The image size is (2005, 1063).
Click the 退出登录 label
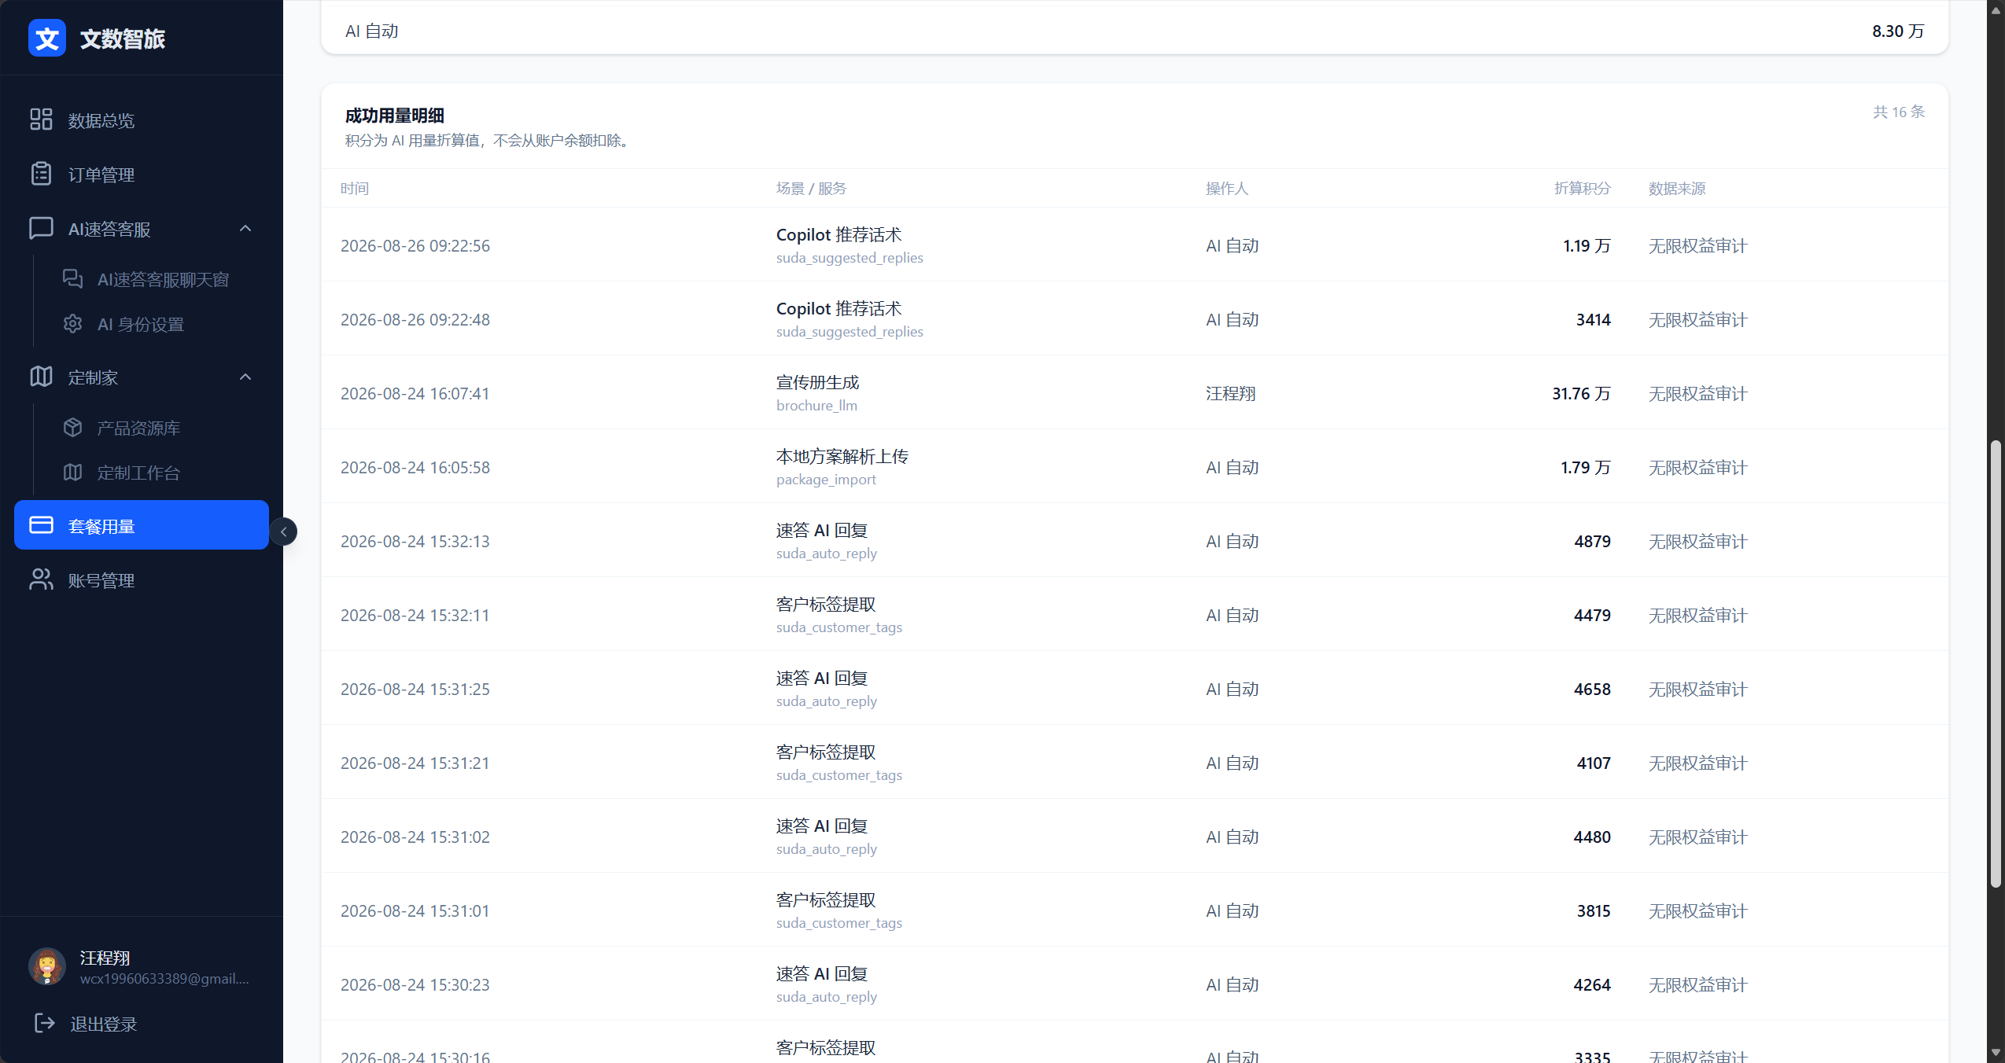(104, 1024)
